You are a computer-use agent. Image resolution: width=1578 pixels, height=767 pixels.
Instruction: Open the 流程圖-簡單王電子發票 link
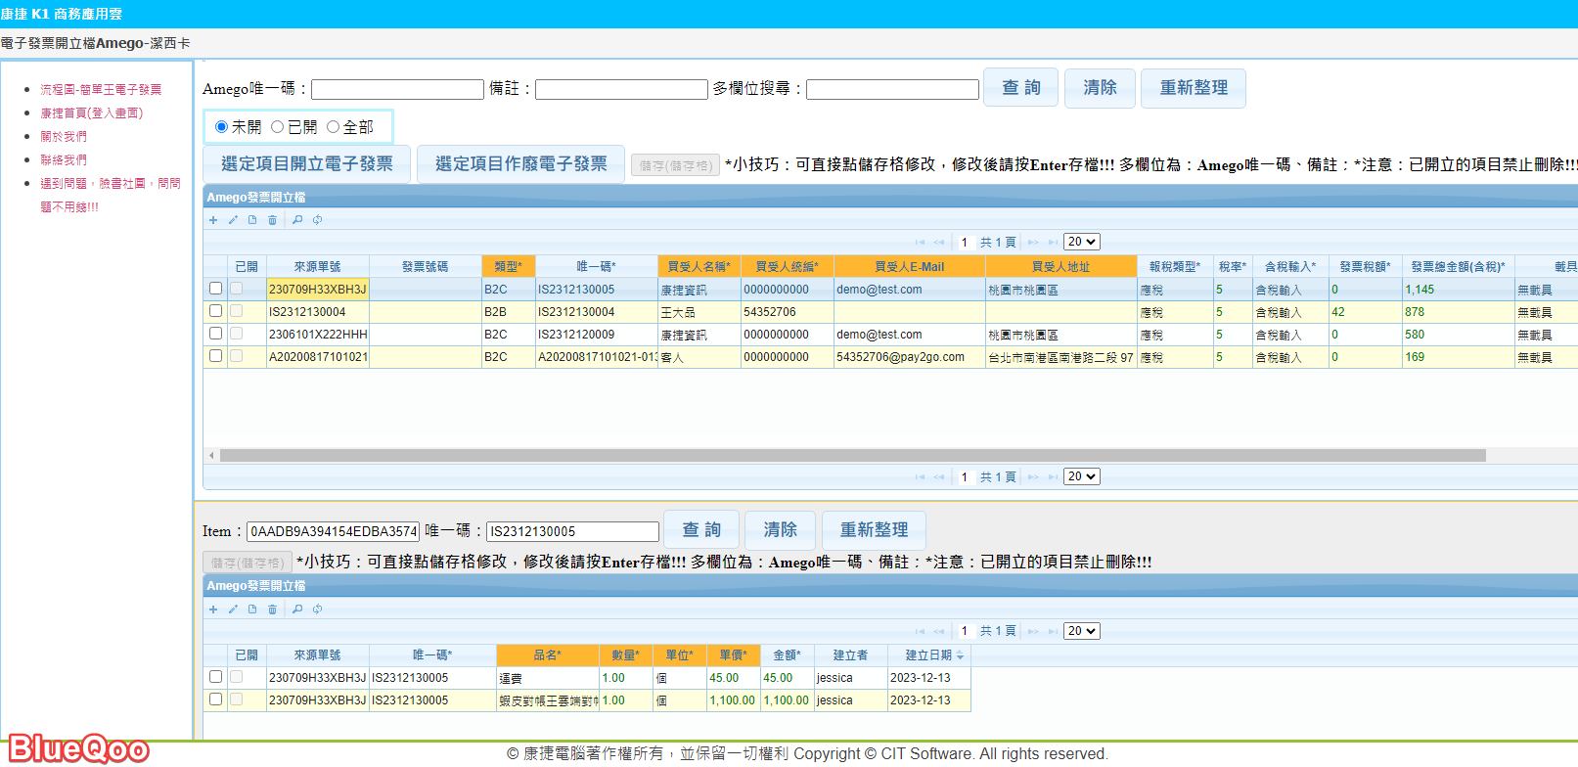[101, 89]
